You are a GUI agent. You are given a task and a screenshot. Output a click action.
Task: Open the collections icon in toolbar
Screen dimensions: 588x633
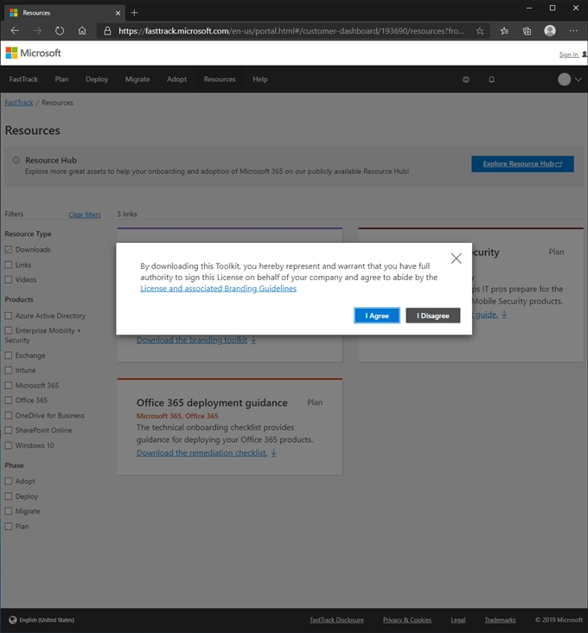[527, 30]
